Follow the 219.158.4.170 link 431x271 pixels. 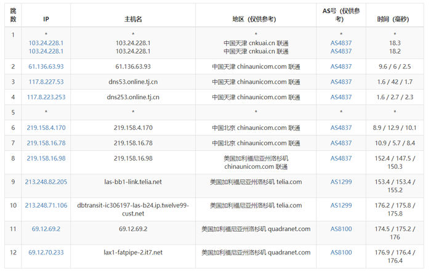[x=46, y=128]
